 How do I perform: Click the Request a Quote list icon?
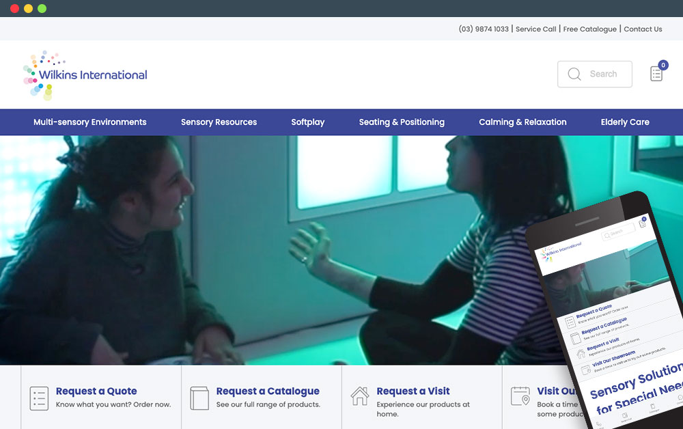(39, 398)
